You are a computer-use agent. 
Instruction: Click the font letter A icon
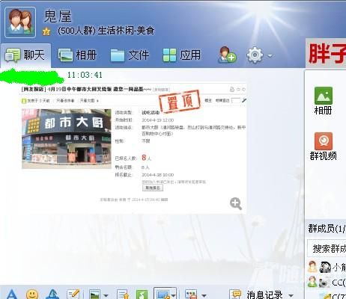12,294
